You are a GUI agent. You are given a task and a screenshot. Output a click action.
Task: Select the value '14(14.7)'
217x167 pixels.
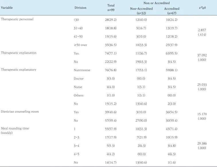(111, 163)
